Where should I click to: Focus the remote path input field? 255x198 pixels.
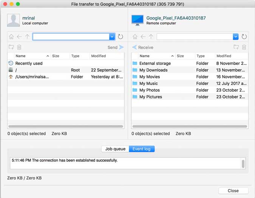point(195,37)
